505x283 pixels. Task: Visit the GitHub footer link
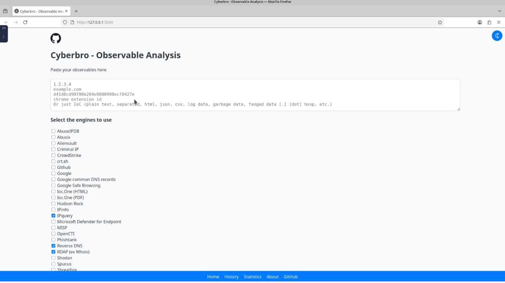[291, 277]
